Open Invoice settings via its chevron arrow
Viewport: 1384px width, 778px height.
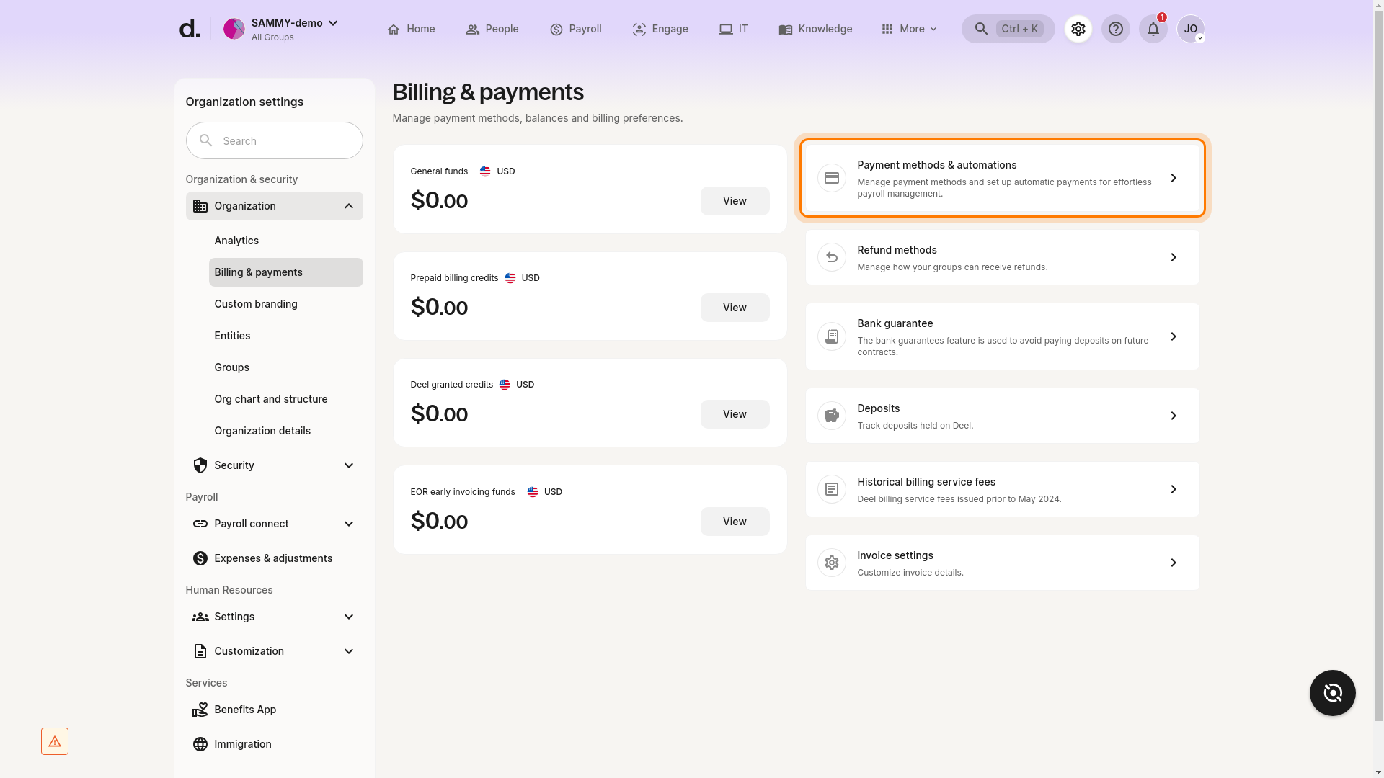pyautogui.click(x=1174, y=563)
